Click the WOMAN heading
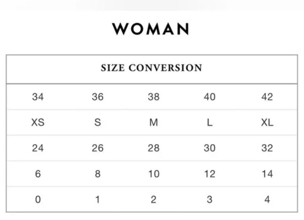Screen dimensions: 304x220 (150, 29)
